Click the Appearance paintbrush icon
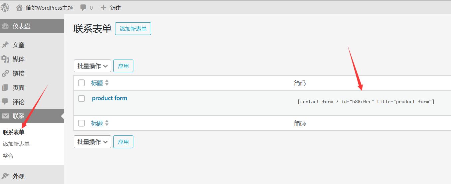This screenshot has width=451, height=184. [x=5, y=176]
